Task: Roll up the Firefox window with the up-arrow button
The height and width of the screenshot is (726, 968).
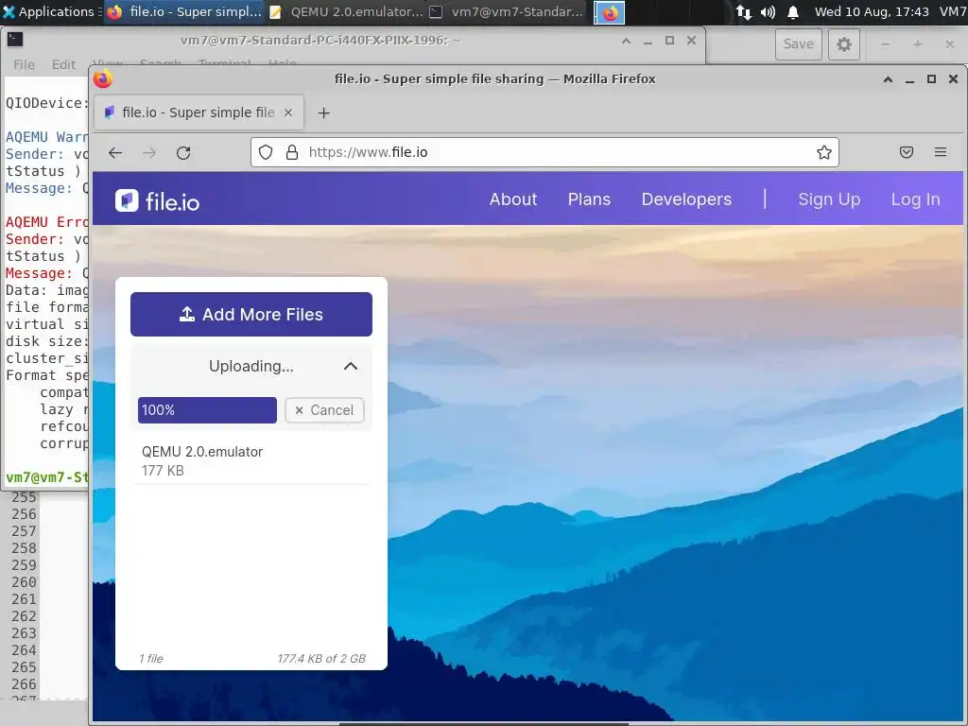Action: pyautogui.click(x=888, y=79)
